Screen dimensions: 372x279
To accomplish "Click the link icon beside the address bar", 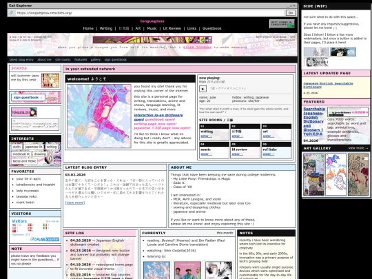I will [x=11, y=13].
